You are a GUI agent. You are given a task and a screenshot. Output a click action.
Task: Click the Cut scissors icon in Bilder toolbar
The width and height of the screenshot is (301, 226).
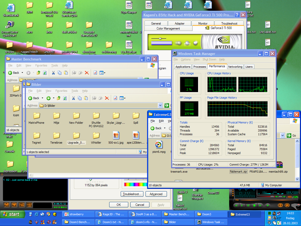(x=73, y=98)
